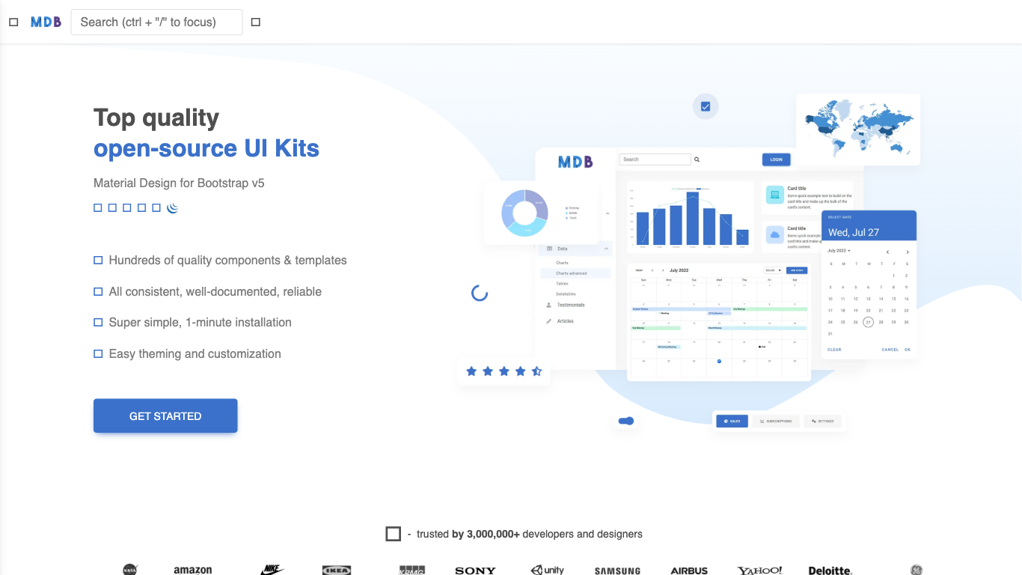
Task: Click the IKEA logo
Action: click(337, 570)
